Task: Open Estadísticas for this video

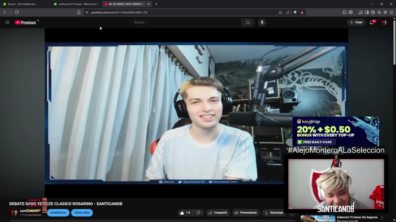Action: [x=58, y=212]
